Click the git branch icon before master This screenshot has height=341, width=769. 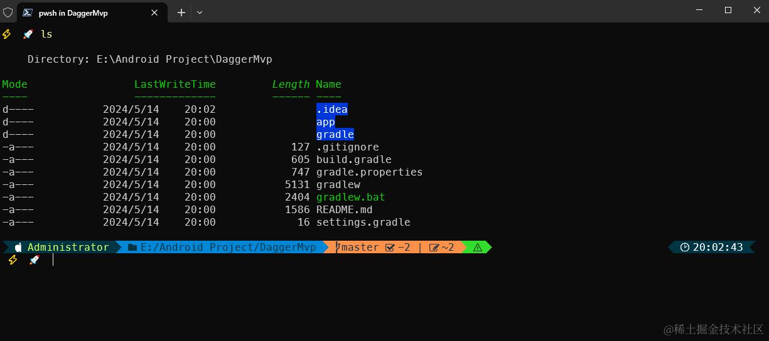pyautogui.click(x=338, y=248)
